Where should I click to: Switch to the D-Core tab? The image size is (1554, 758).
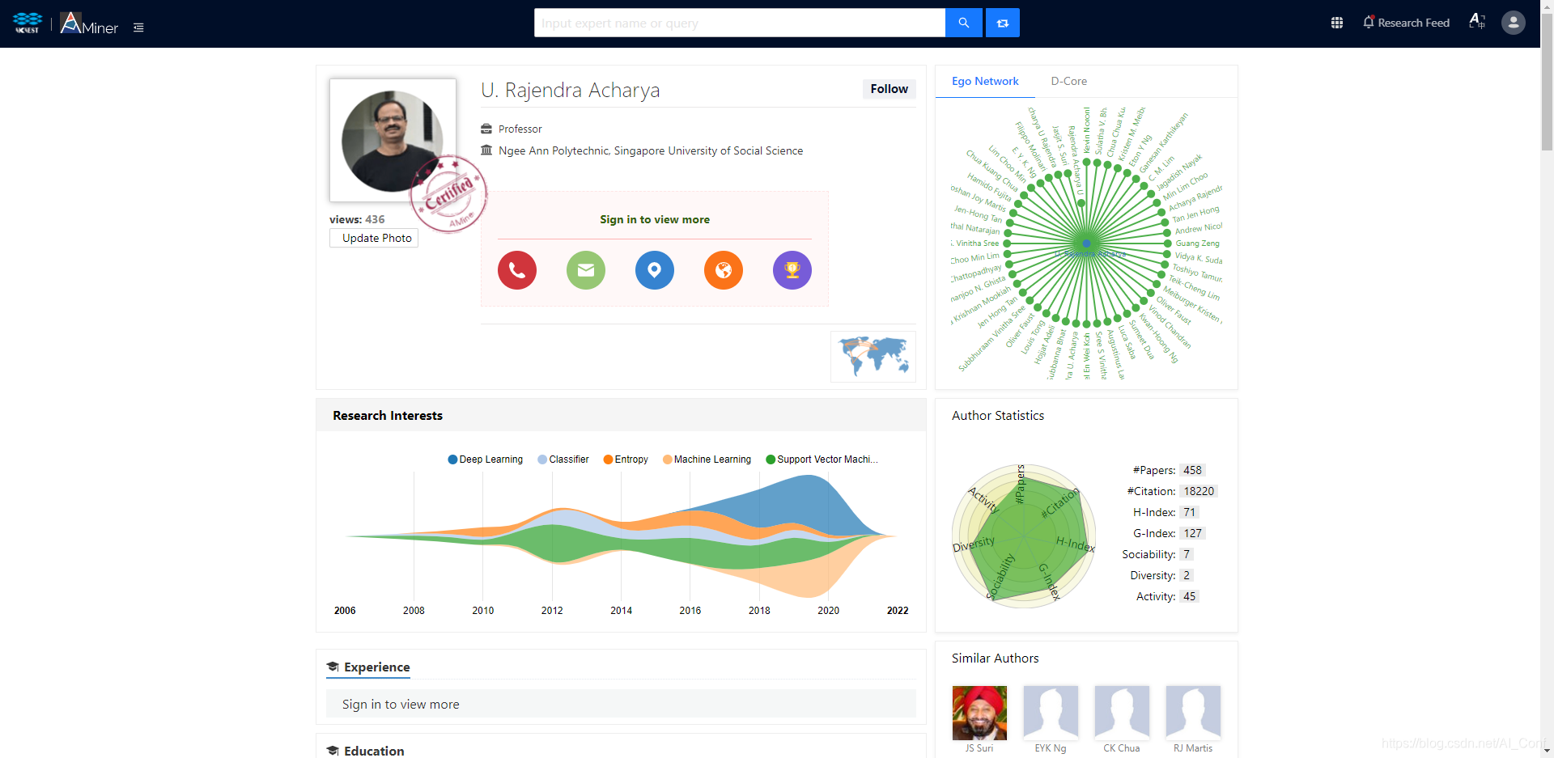point(1068,81)
